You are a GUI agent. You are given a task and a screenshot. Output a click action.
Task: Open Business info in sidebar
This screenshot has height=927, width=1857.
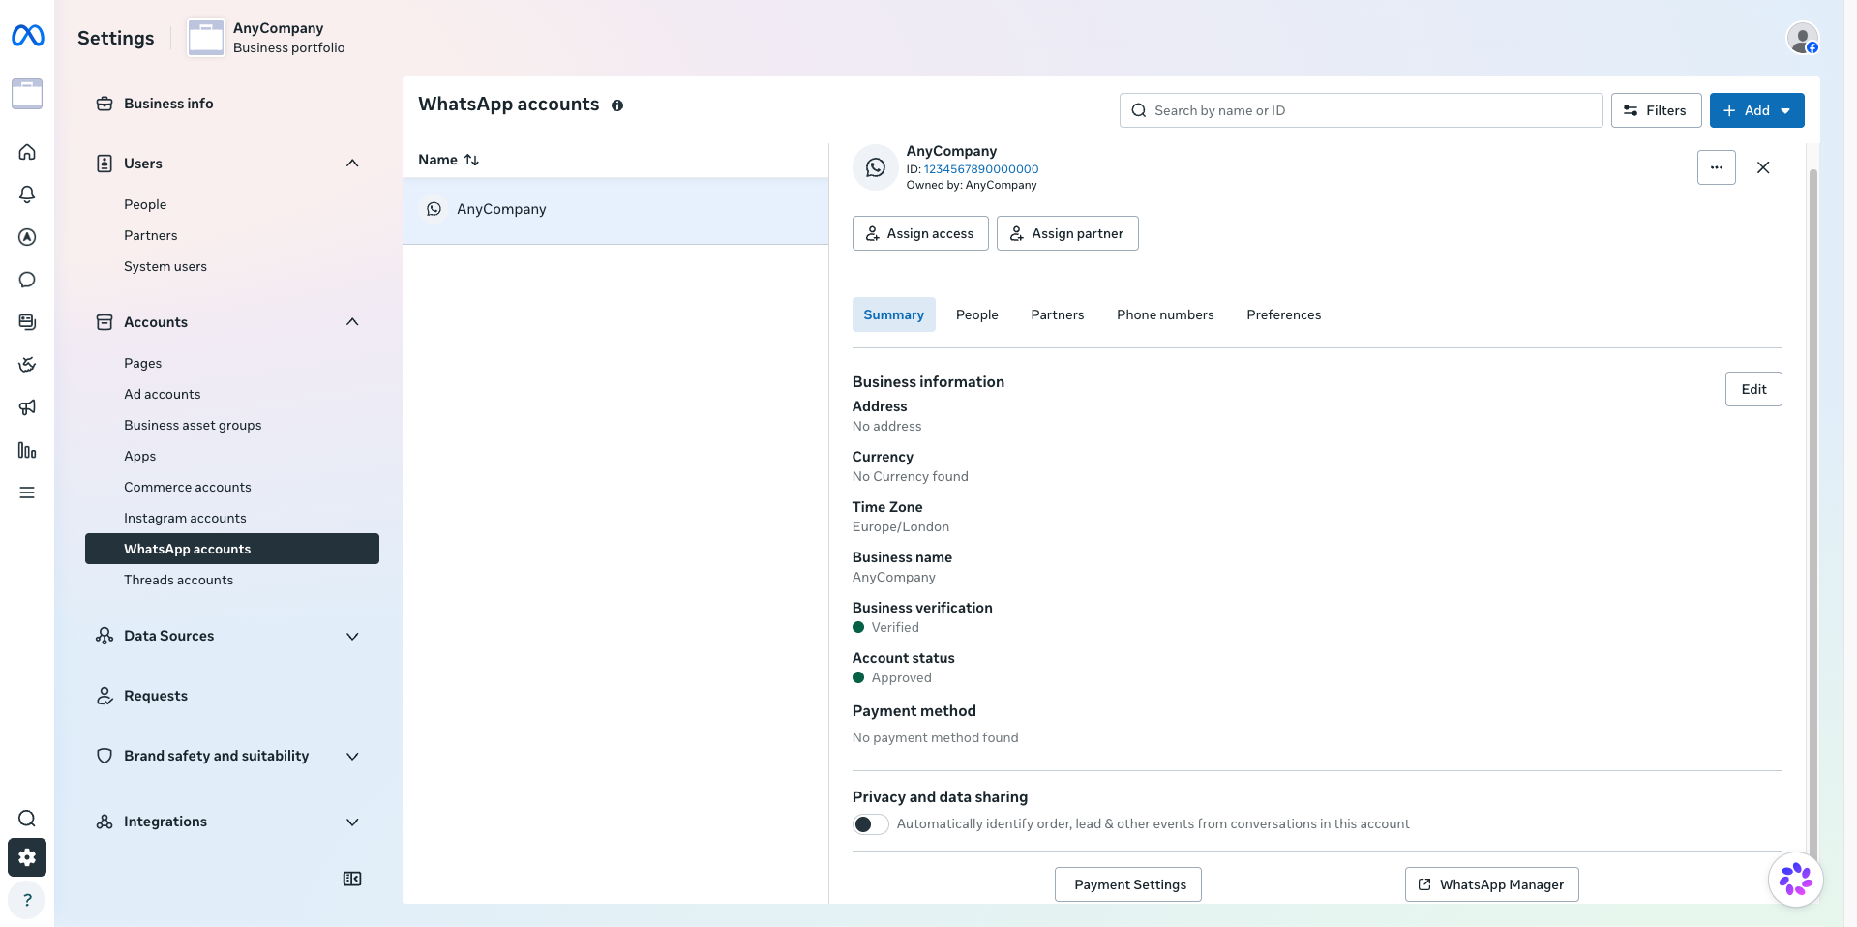(232, 104)
